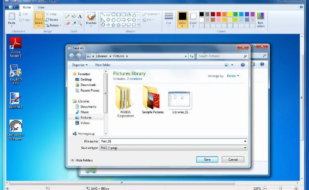Open the Arrange by Folder dropdown

click(x=233, y=76)
